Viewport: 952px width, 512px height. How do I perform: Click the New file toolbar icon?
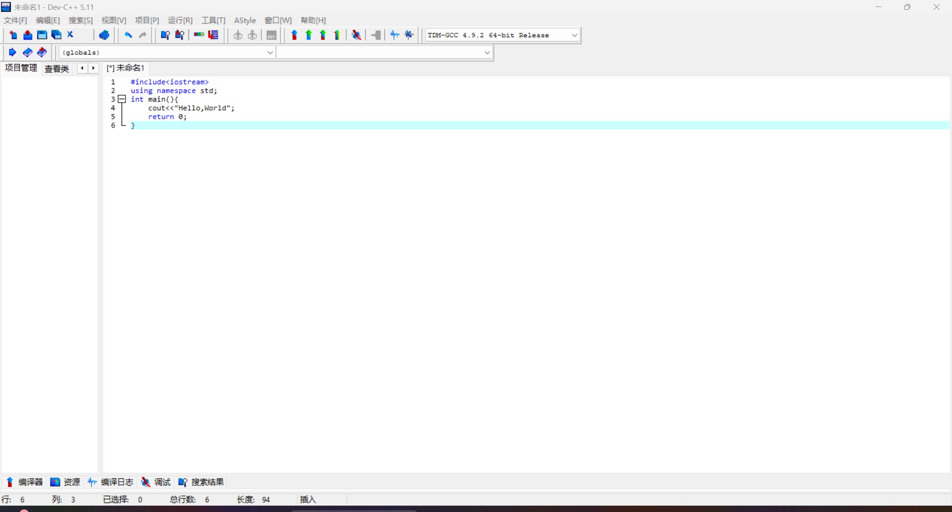(x=13, y=35)
